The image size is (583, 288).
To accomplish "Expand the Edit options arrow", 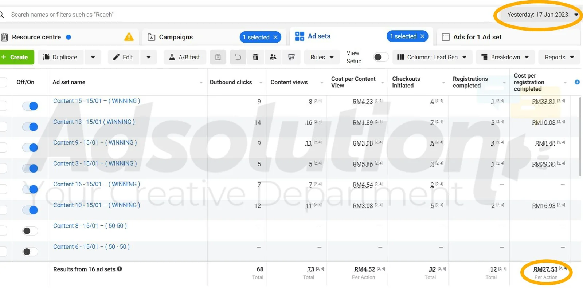I will pyautogui.click(x=149, y=57).
